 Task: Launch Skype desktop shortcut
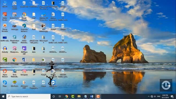[x=5, y=84]
